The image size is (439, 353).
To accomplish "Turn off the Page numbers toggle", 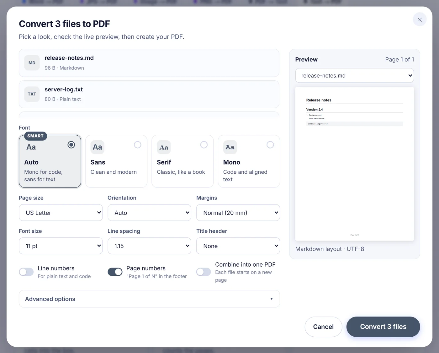I will pos(115,272).
